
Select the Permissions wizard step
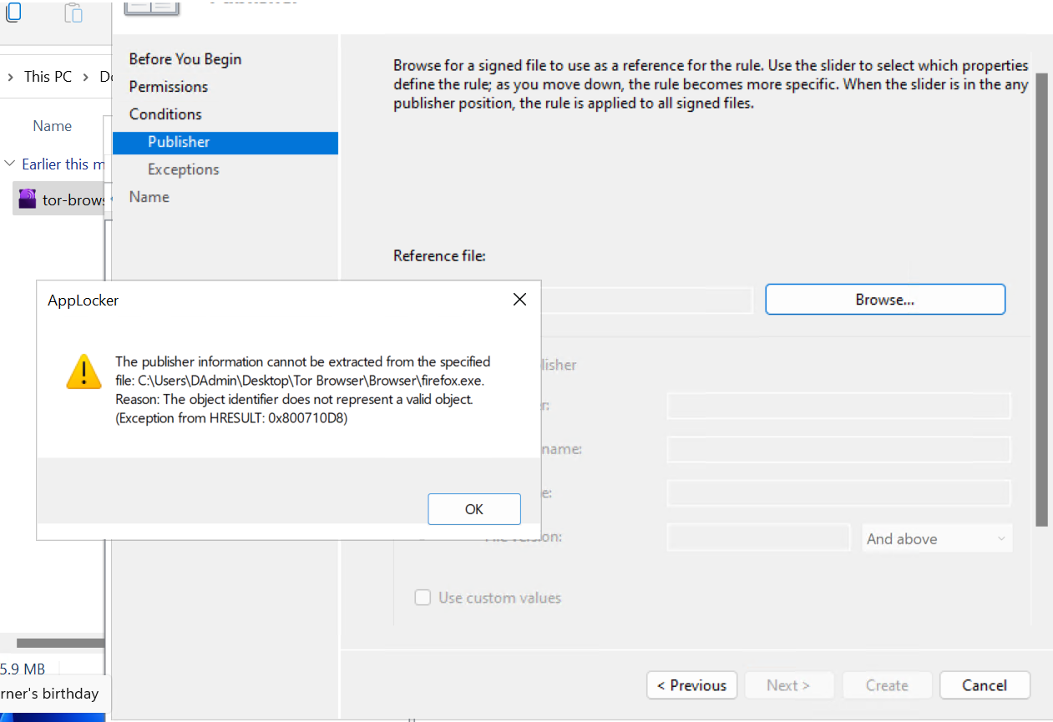coord(169,86)
